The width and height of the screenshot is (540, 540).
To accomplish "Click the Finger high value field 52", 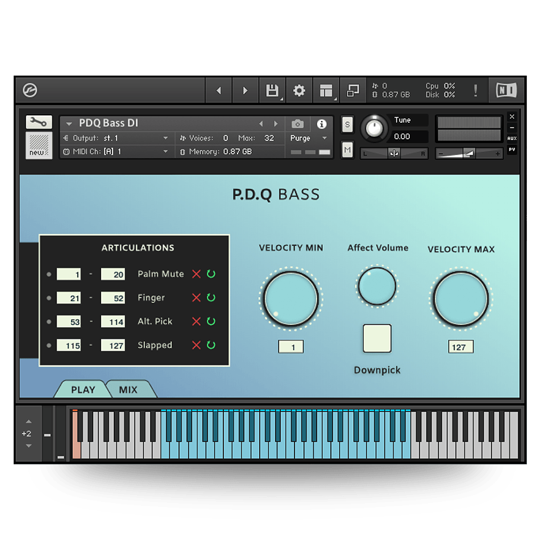I will coord(113,298).
